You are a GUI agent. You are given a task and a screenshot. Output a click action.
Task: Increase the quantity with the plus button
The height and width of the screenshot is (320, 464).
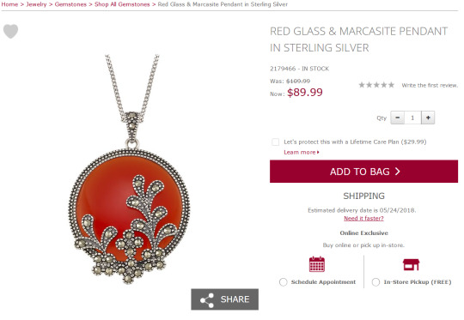428,118
